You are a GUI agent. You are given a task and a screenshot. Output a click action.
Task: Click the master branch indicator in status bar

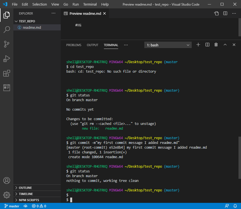pos(12,206)
